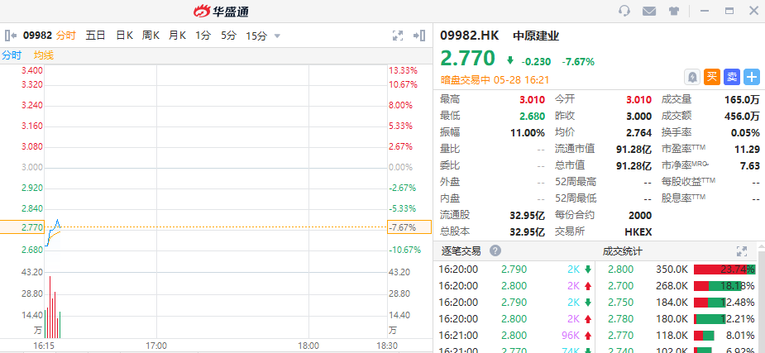The image size is (765, 353).
Task: Click 最高 value 3.010
Action: click(532, 99)
